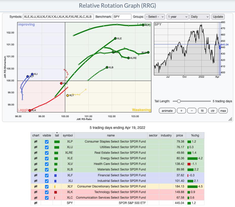Click the XLP point on the graph

click(x=143, y=25)
